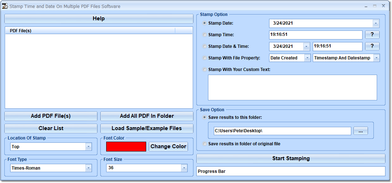The width and height of the screenshot is (392, 183).
Task: Click the browse (...) folder button
Action: pyautogui.click(x=360, y=131)
